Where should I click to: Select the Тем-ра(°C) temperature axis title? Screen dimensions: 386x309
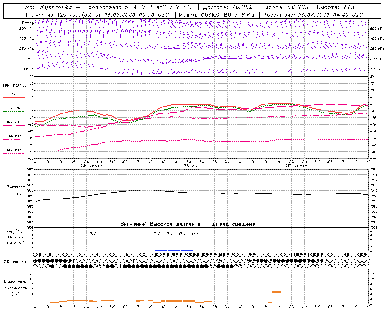pyautogui.click(x=14, y=85)
